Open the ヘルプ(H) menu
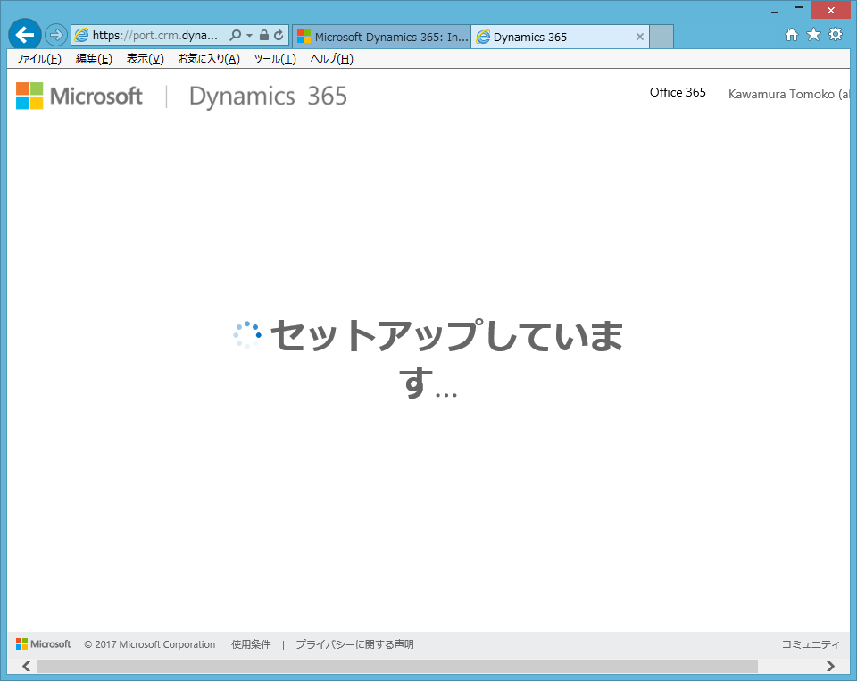 (x=332, y=59)
